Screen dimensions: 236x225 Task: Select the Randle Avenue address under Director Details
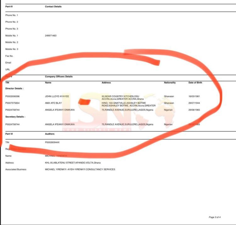[127, 110]
